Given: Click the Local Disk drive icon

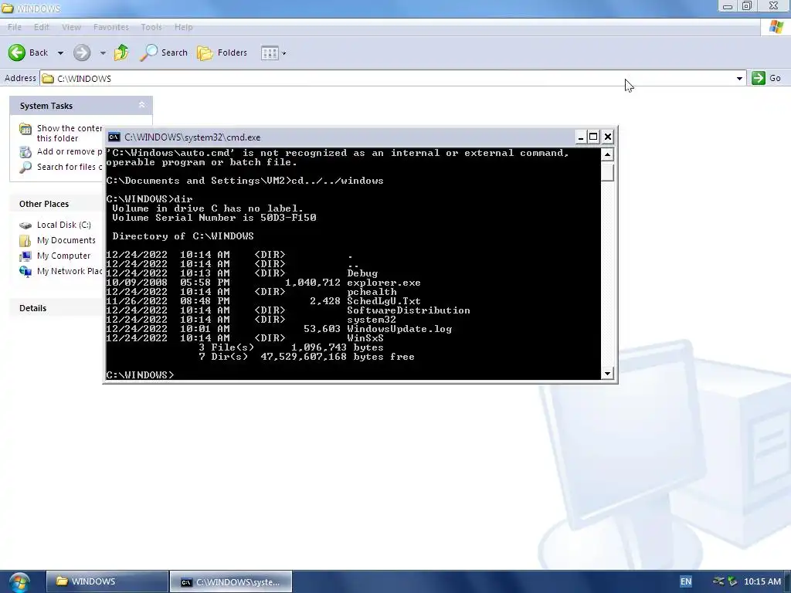Looking at the screenshot, I should click(x=25, y=225).
